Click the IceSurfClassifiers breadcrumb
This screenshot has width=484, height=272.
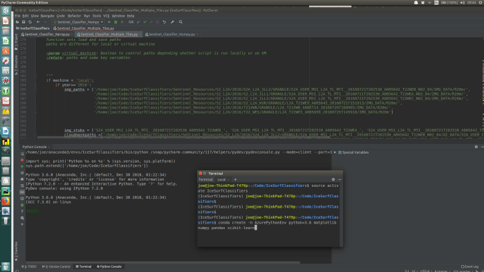point(32,28)
